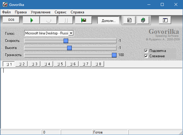Click the Готов status bar text

click(x=98, y=132)
